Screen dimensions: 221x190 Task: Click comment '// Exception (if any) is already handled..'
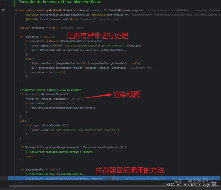[x=55, y=174]
